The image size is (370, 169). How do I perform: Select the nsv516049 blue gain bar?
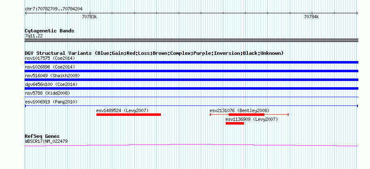point(191,80)
